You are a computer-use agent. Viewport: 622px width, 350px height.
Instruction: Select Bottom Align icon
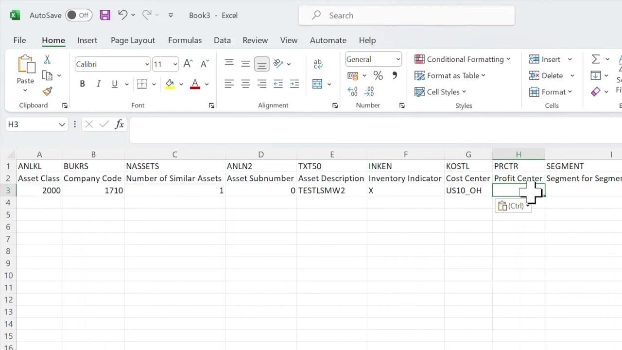261,64
